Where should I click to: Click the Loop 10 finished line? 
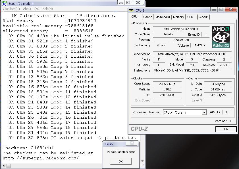coord(52,87)
